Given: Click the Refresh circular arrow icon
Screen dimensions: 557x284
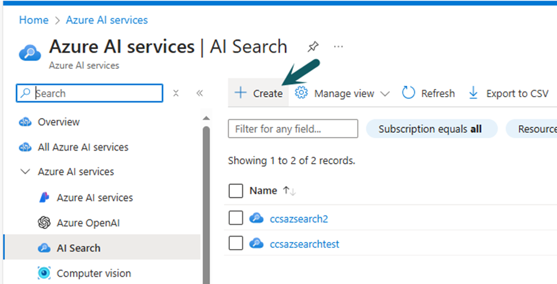Looking at the screenshot, I should tap(408, 93).
